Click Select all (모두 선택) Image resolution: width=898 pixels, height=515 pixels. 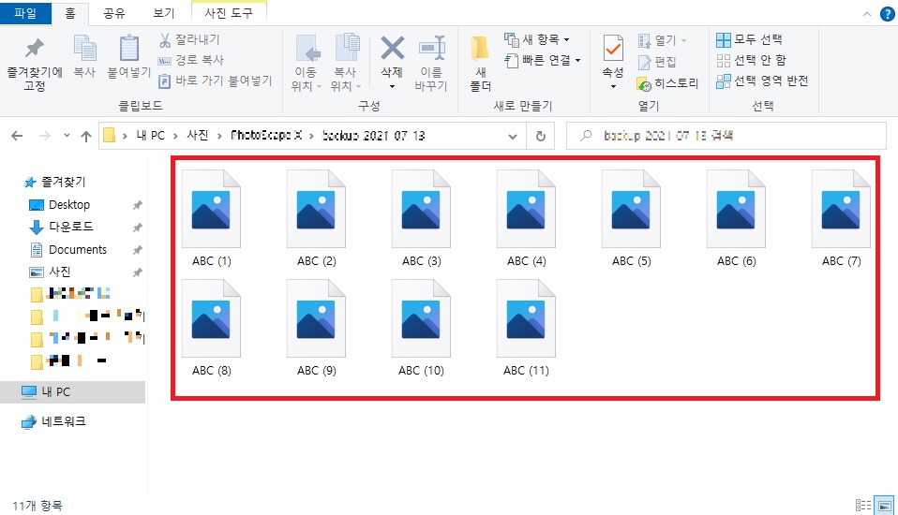tap(749, 39)
